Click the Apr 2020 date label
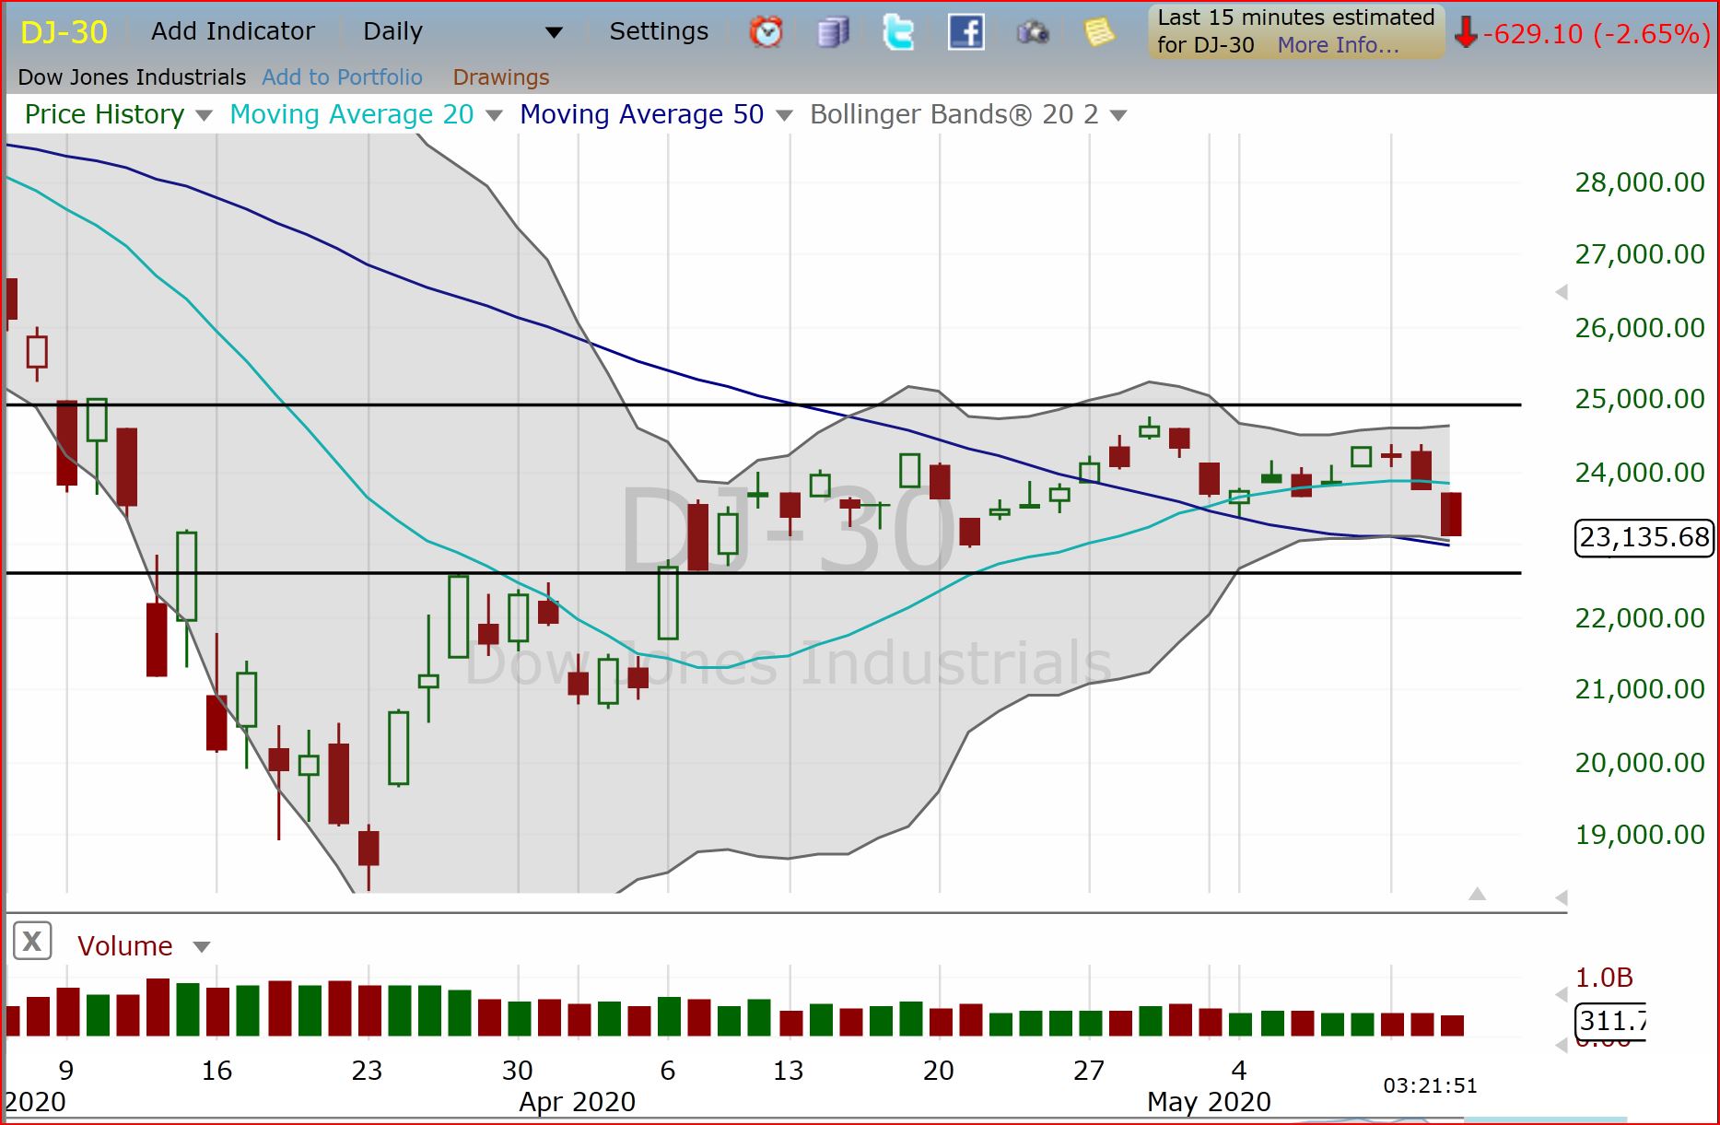 point(577,1102)
